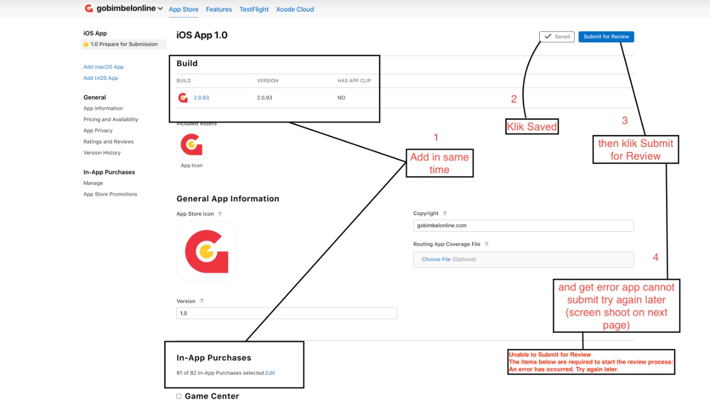Click the gobimbelonline logo icon in header
This screenshot has height=407, width=710.
pos(88,8)
